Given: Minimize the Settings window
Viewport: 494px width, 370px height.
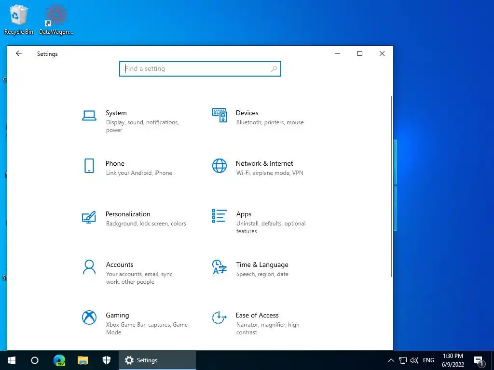Looking at the screenshot, I should pos(338,53).
